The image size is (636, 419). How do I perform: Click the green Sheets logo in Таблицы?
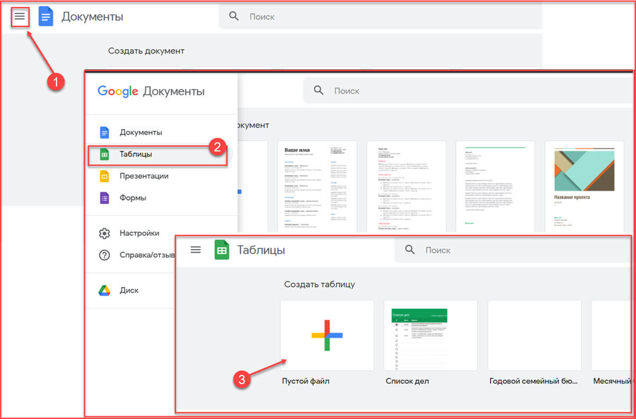coord(222,250)
